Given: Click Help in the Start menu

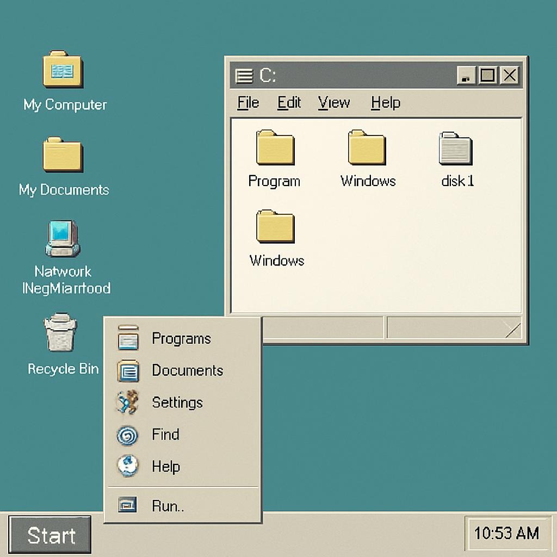Looking at the screenshot, I should 165,467.
